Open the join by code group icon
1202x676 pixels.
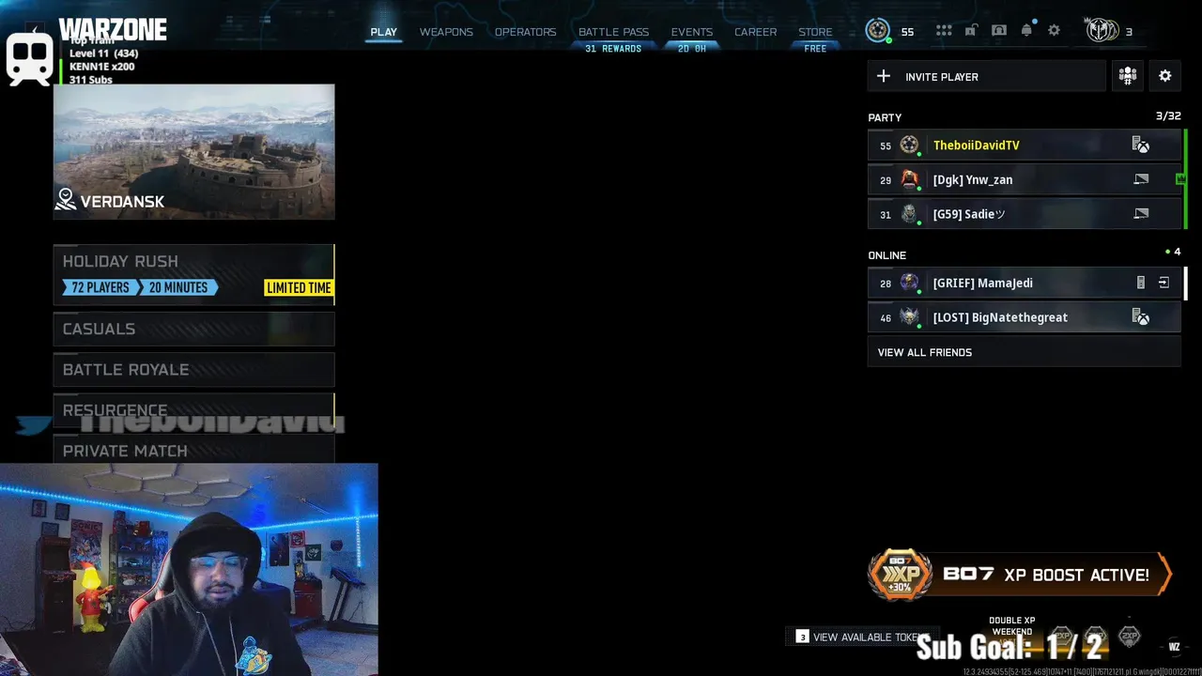coord(1128,76)
